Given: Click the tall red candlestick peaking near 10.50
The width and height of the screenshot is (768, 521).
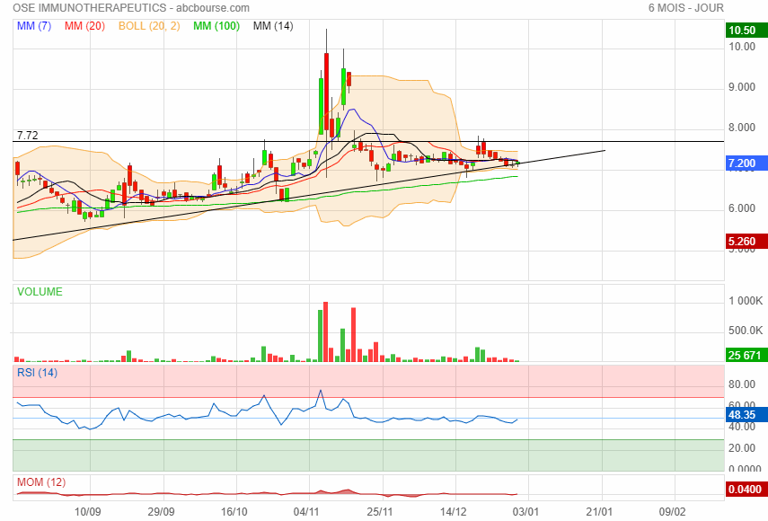Looking at the screenshot, I should [x=326, y=92].
